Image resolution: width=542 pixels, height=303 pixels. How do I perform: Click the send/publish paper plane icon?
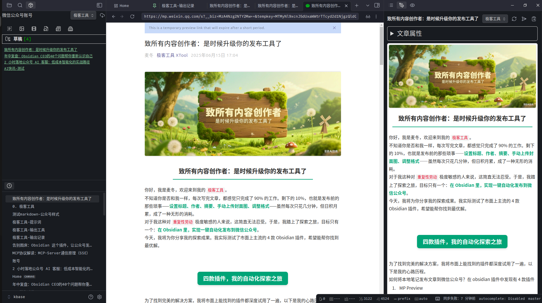click(524, 19)
